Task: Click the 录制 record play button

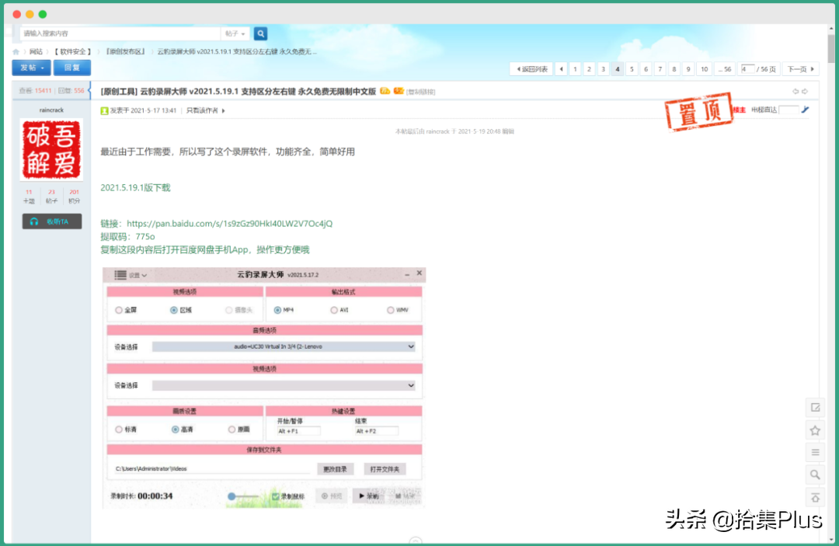Action: point(369,496)
